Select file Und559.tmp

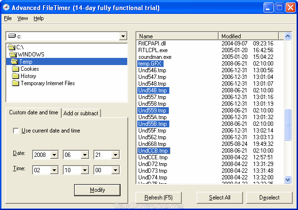pyautogui.click(x=153, y=111)
